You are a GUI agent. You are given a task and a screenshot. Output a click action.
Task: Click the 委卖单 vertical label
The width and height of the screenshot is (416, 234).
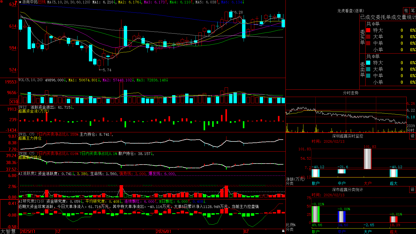coord(362,69)
